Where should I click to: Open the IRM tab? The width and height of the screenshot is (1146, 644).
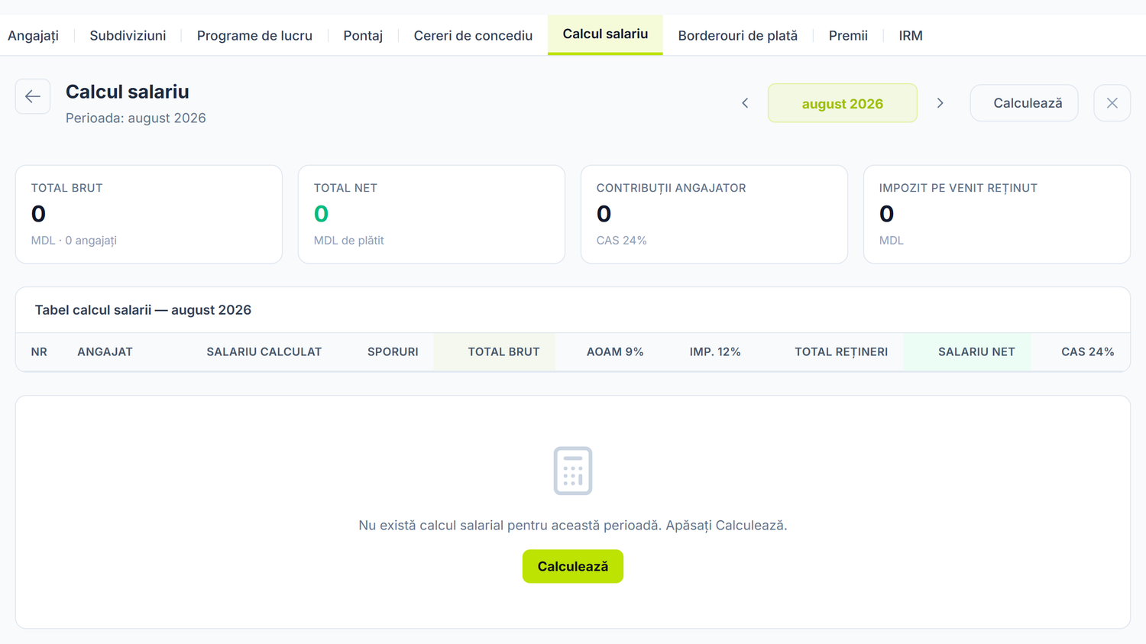(911, 36)
